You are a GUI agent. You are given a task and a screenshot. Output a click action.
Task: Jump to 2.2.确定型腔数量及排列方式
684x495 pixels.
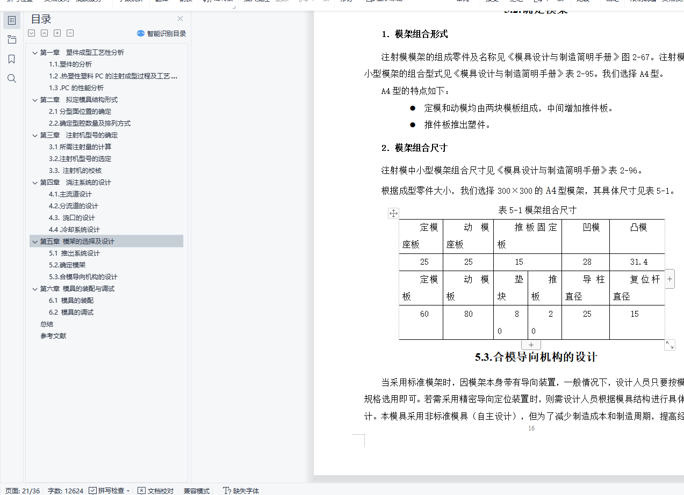90,123
